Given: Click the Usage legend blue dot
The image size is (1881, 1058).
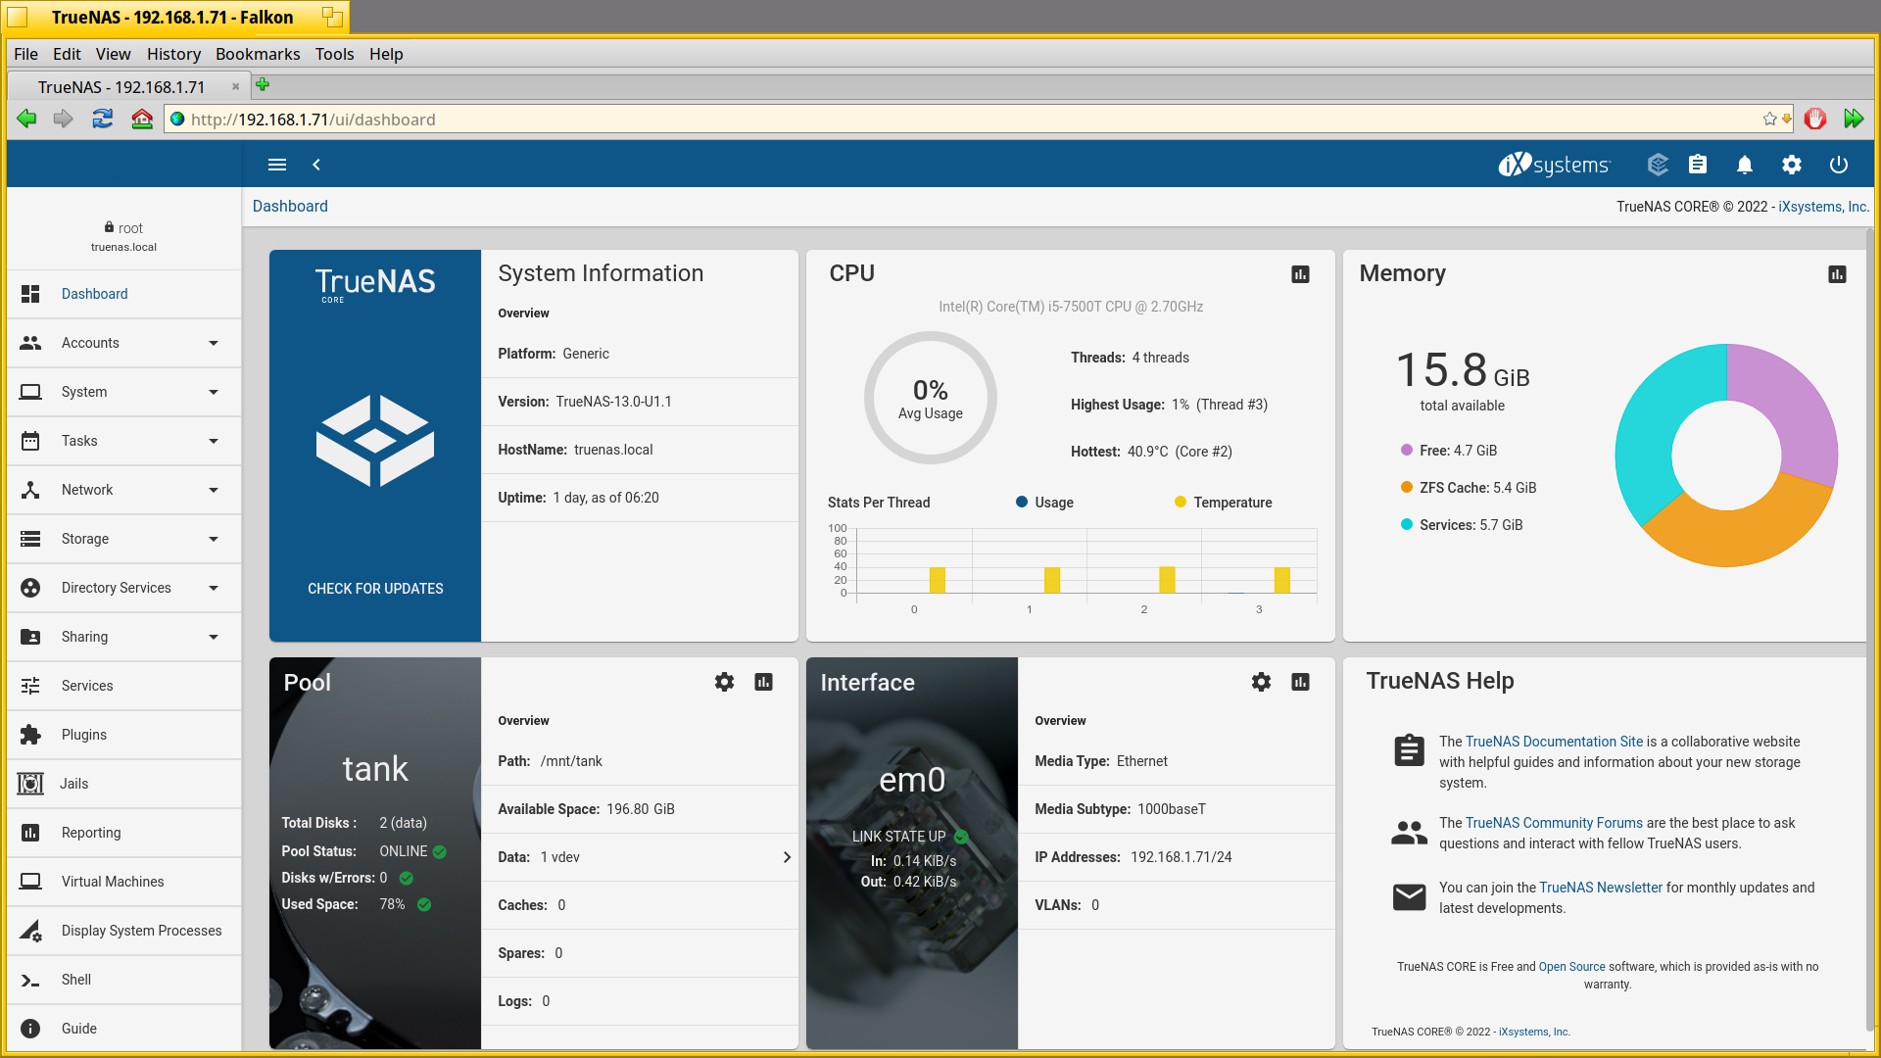Looking at the screenshot, I should (1022, 502).
